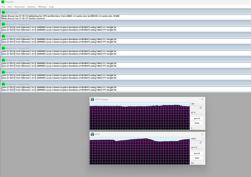The image size is (251, 177).
Task: Click the Main thread window icon
Action: click(3, 12)
